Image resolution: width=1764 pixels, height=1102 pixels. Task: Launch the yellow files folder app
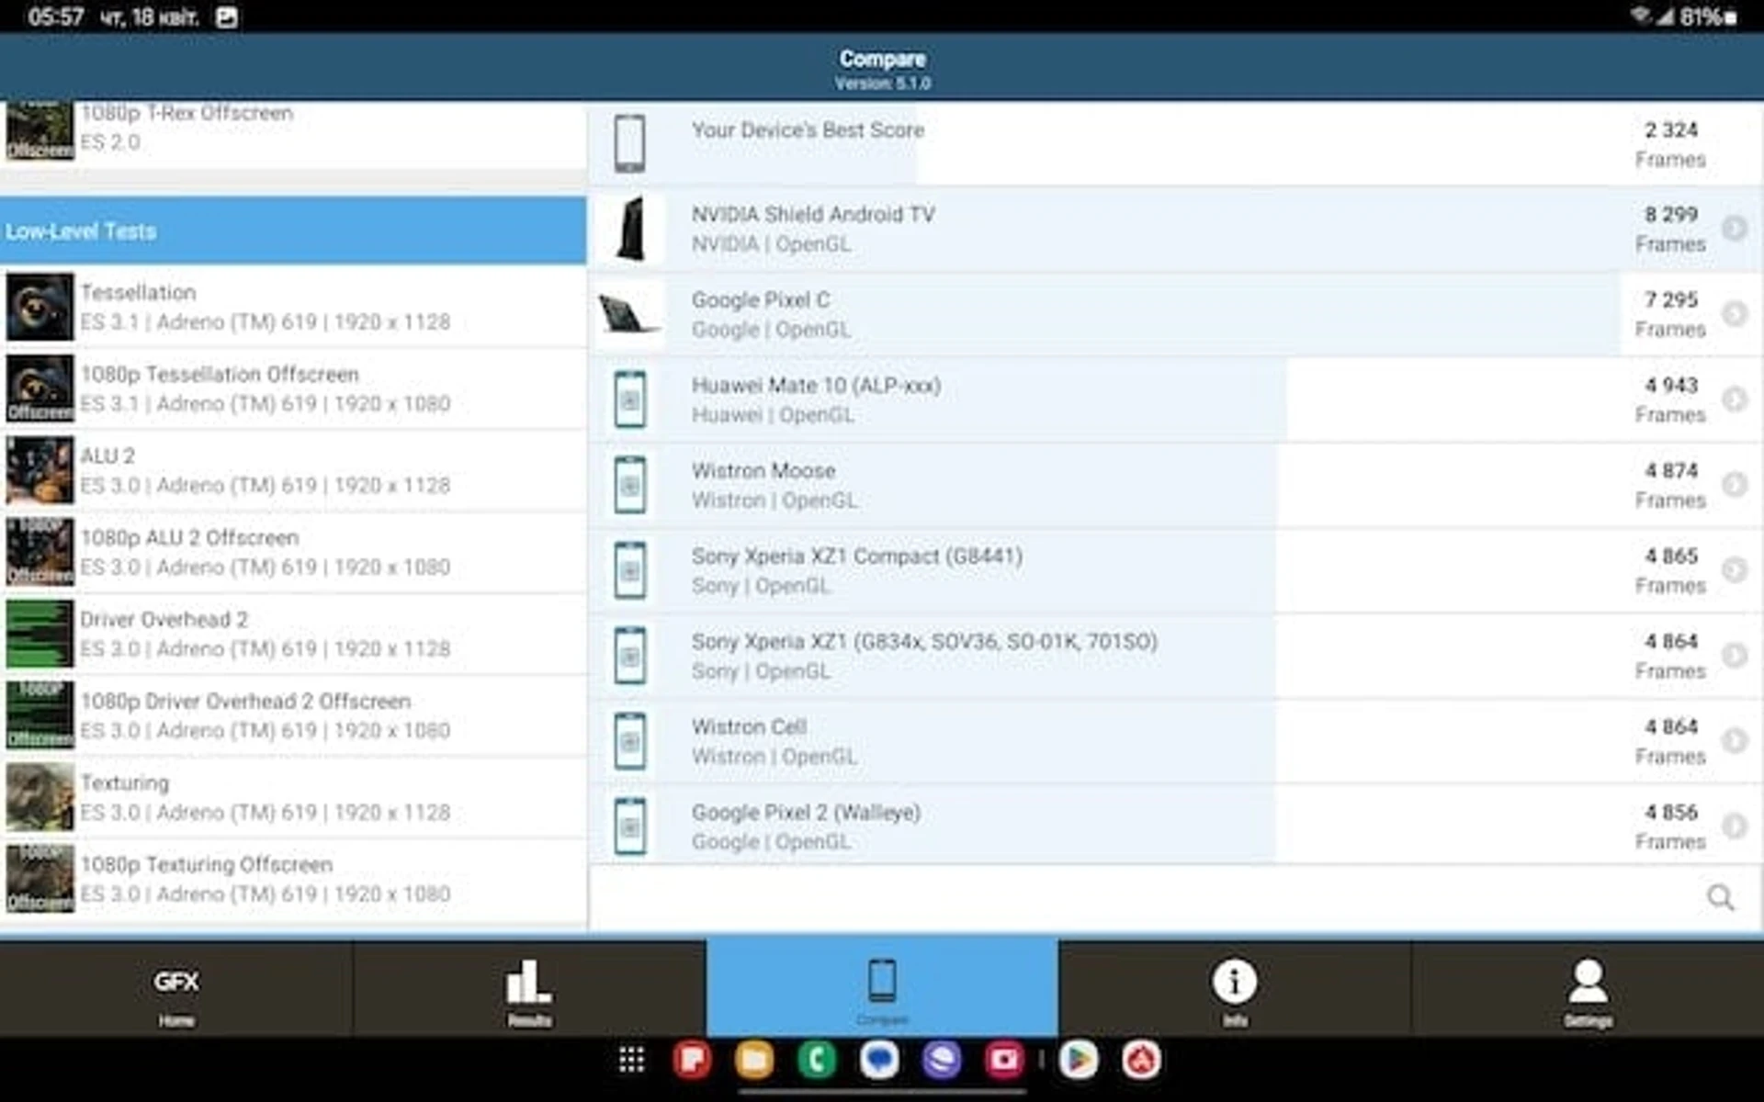tap(754, 1060)
